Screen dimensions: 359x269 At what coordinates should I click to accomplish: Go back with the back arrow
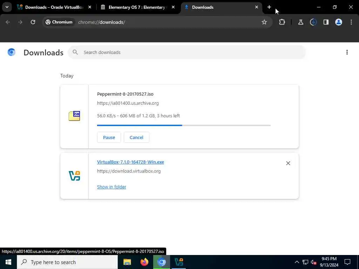pyautogui.click(x=8, y=22)
